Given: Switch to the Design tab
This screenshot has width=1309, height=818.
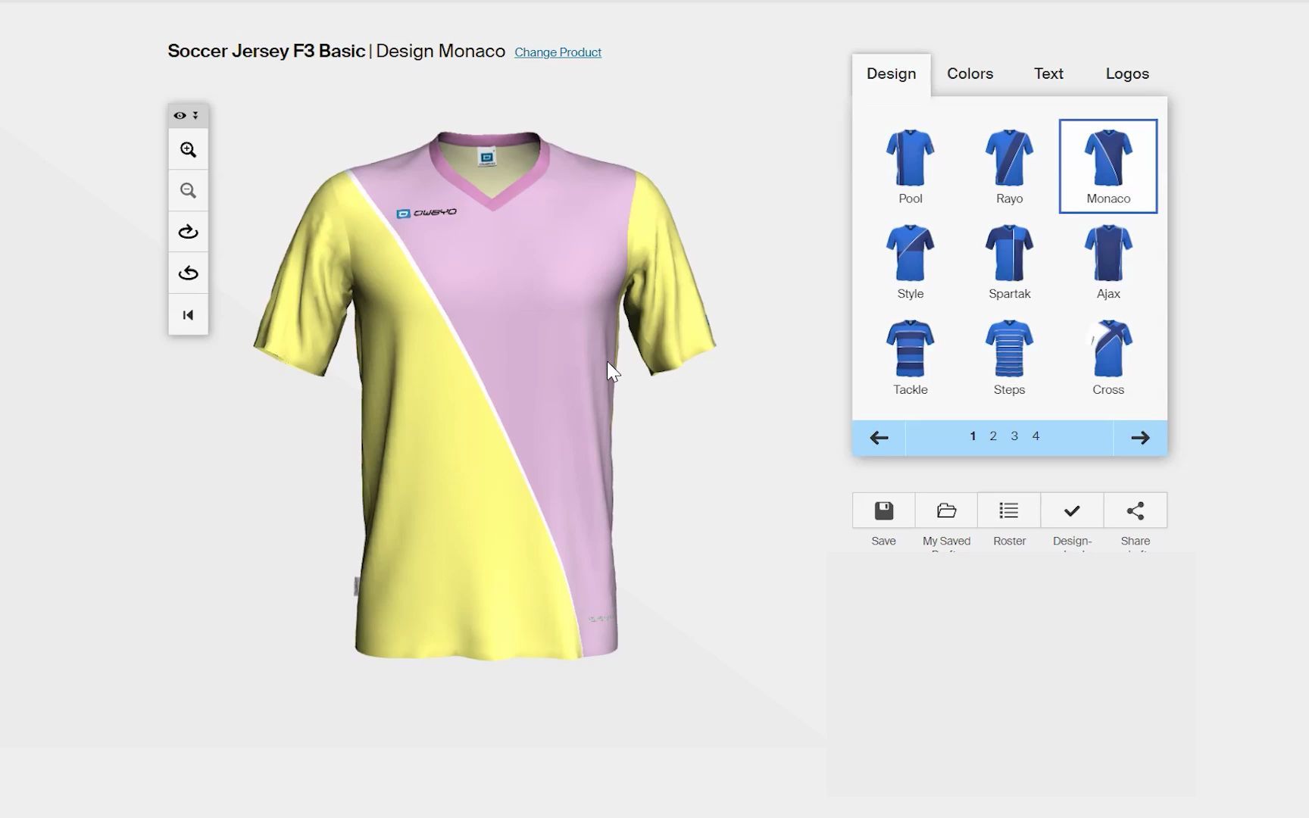Looking at the screenshot, I should 892,74.
